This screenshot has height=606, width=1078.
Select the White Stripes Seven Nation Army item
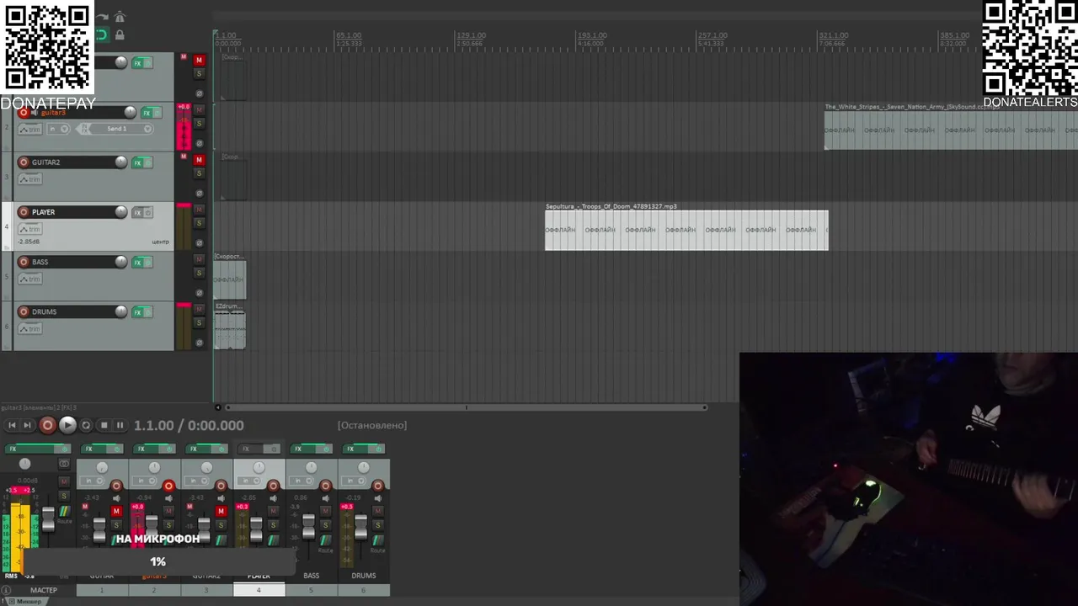pos(951,130)
